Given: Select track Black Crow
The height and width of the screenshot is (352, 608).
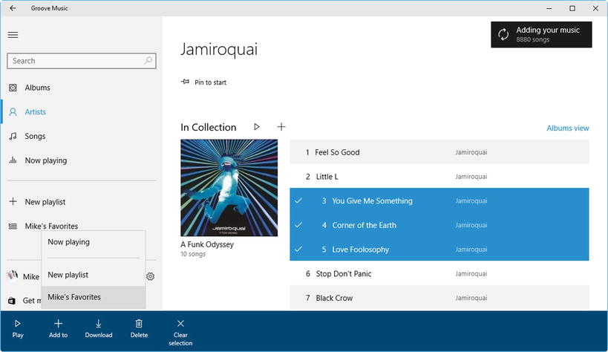Looking at the screenshot, I should 439,298.
